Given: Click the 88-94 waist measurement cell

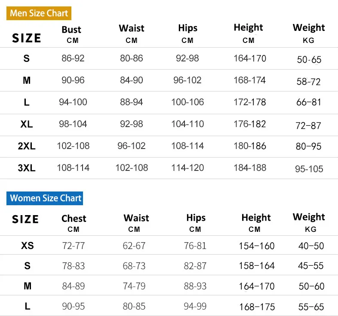Looking at the screenshot, I should pyautogui.click(x=132, y=102).
